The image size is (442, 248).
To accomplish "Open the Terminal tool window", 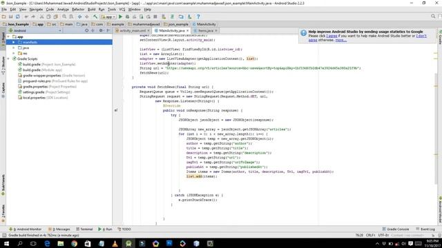I will click(x=84, y=229).
